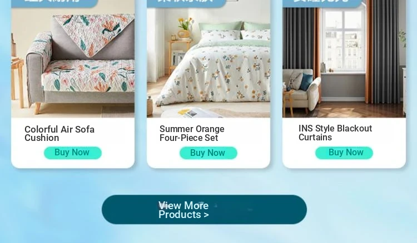Buy the Colorful Air Sofa Cushion now
417x243 pixels.
tap(73, 153)
